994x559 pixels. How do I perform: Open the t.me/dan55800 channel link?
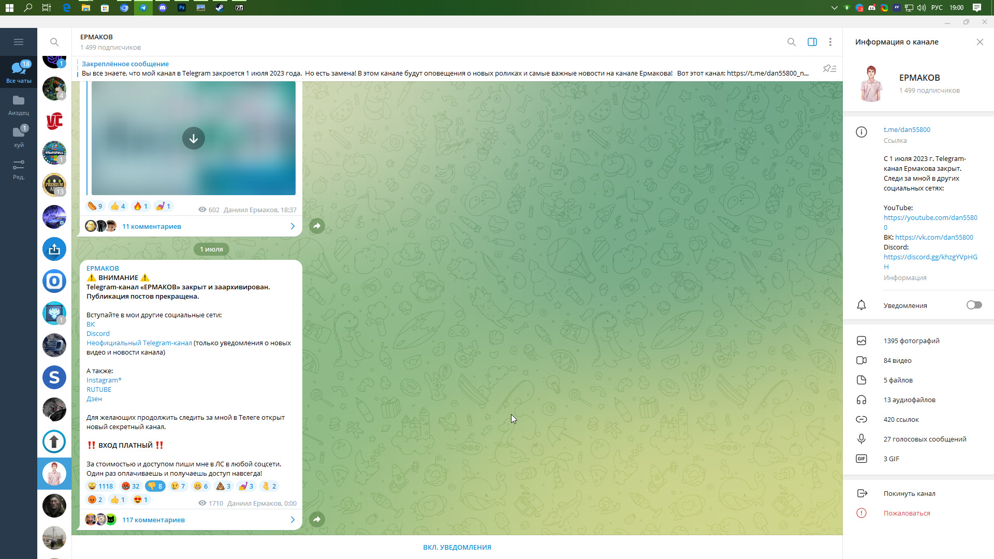point(907,129)
